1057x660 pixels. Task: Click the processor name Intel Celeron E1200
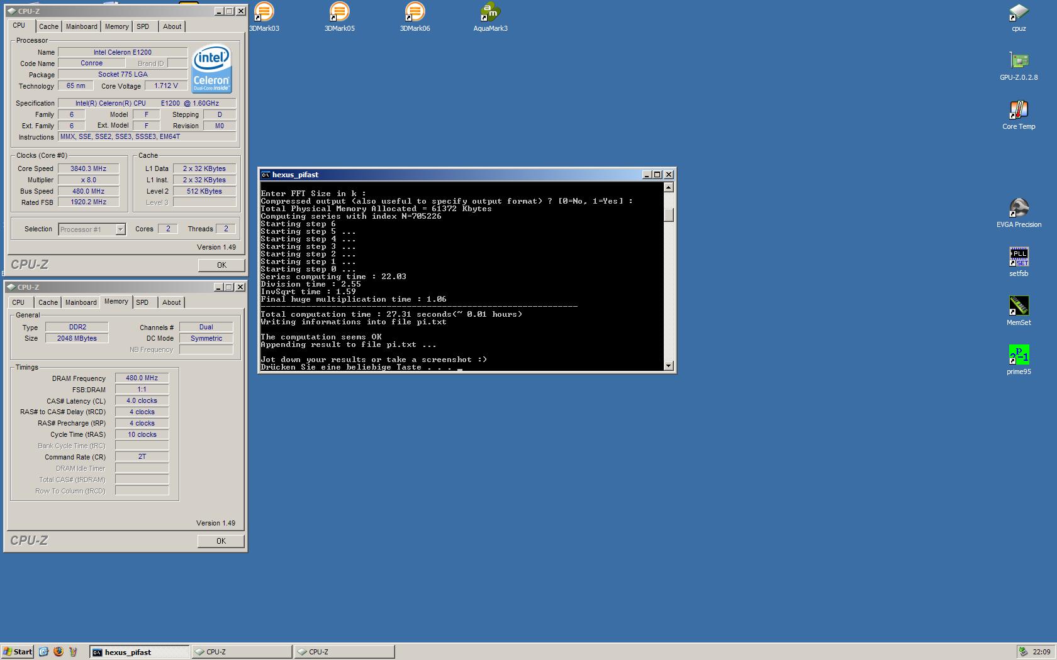pos(123,52)
